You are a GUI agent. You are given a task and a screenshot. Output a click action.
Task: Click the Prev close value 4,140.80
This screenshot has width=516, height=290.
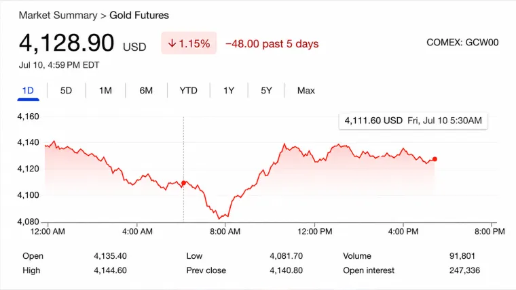tap(287, 270)
